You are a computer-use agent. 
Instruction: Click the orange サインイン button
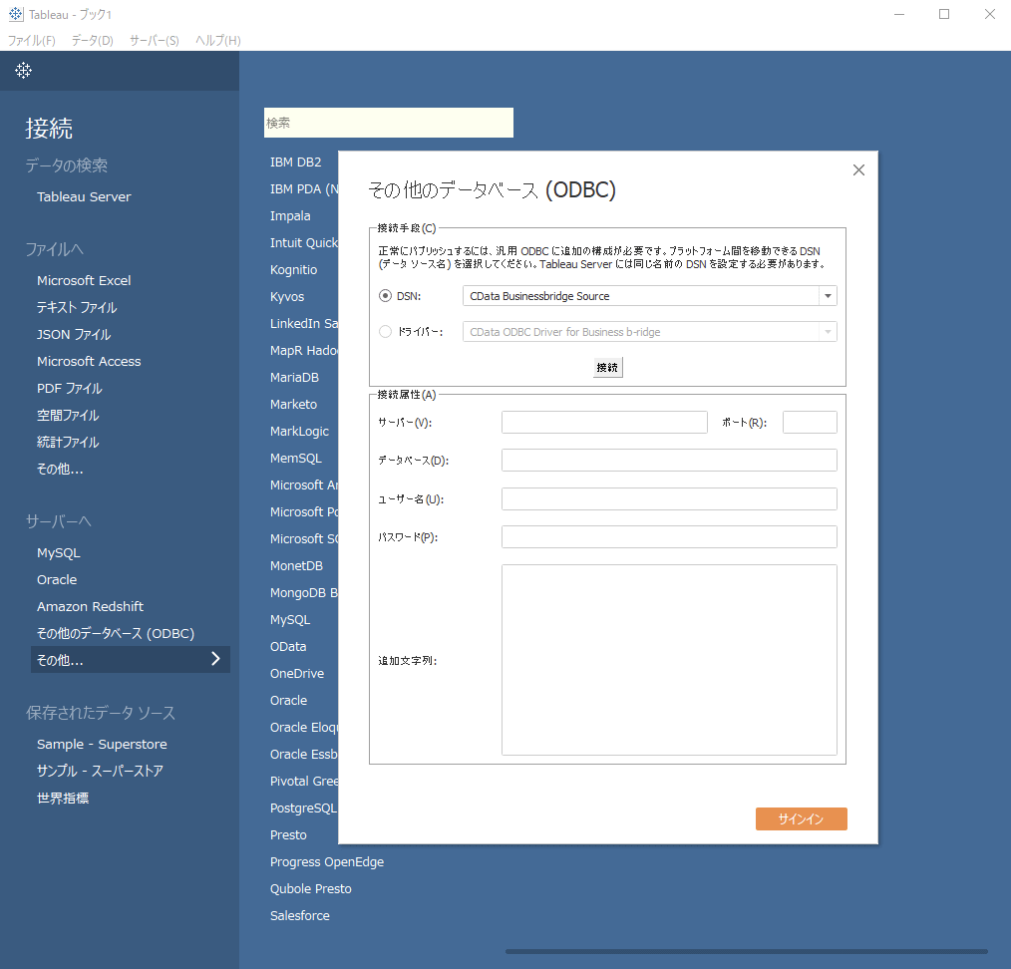[801, 818]
